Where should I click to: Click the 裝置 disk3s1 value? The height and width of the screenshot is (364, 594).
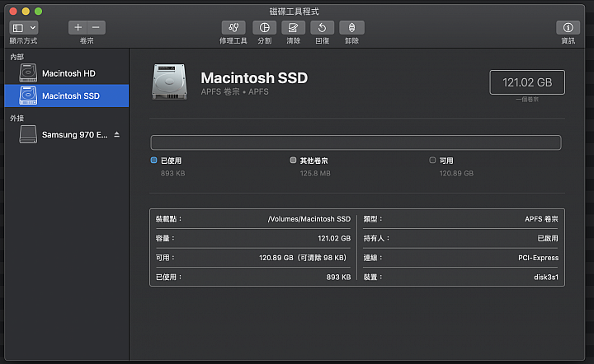[x=546, y=277]
